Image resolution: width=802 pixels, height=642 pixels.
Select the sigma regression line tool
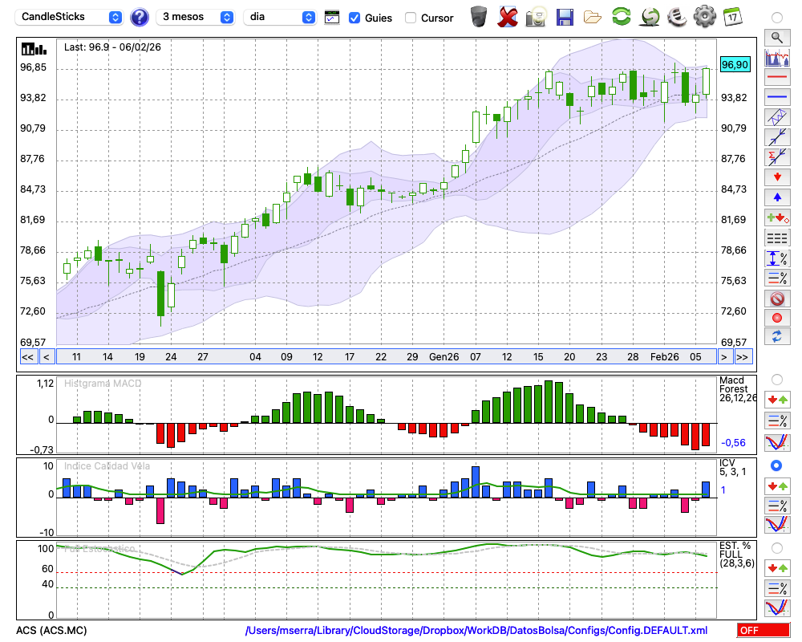(x=777, y=157)
